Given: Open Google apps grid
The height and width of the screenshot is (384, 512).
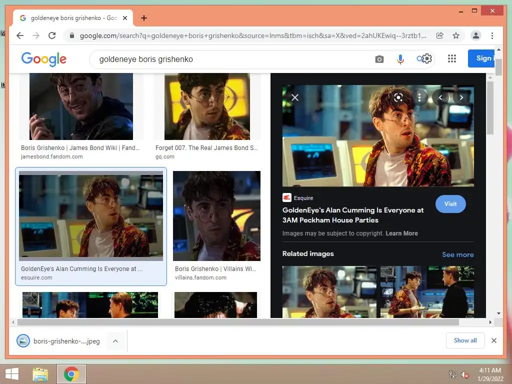Looking at the screenshot, I should 452,59.
